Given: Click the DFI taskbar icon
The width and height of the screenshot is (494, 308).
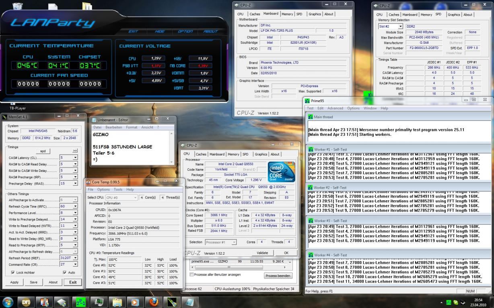Looking at the screenshot, I should click(x=25, y=302).
